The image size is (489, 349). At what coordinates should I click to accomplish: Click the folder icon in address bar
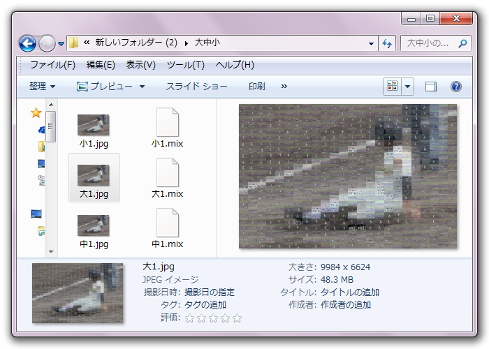73,43
